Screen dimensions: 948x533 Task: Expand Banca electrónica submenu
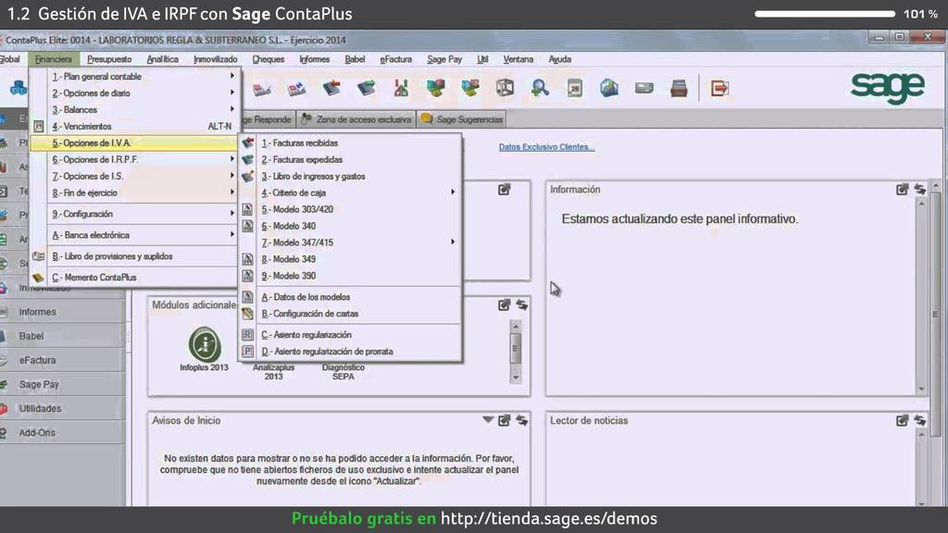[231, 234]
